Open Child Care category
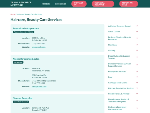The height and width of the screenshot is (113, 150). (x=112, y=45)
